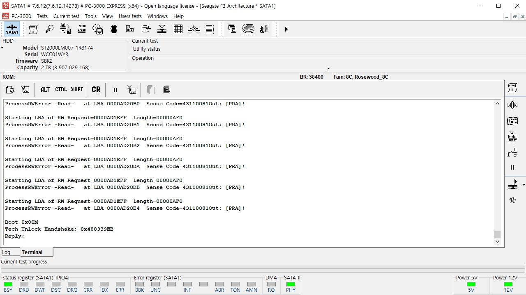Viewport: 526px width, 295px height.
Task: Open the Current test menu
Action: [66, 16]
